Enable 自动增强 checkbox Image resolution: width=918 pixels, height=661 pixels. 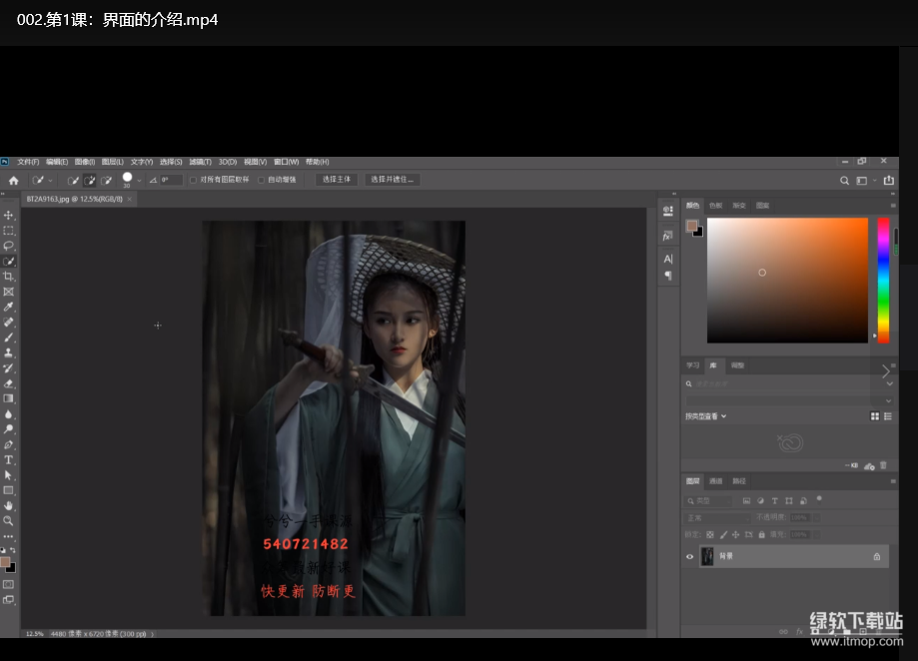click(x=261, y=180)
